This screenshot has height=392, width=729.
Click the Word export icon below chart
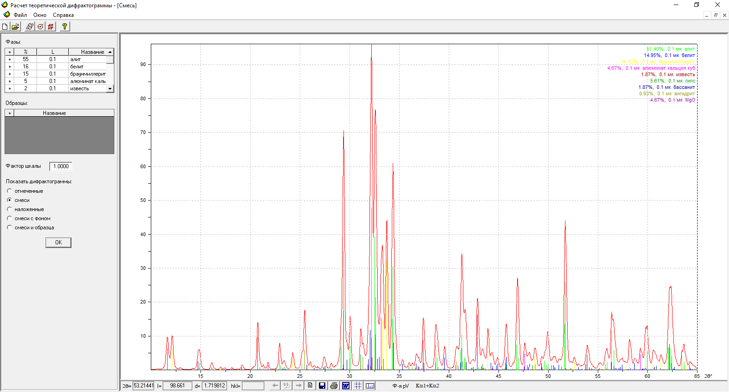pyautogui.click(x=346, y=386)
